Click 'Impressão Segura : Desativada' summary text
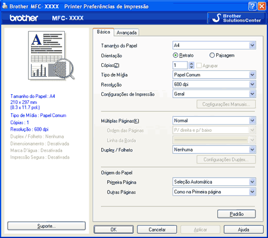The image size is (268, 238). [40, 157]
